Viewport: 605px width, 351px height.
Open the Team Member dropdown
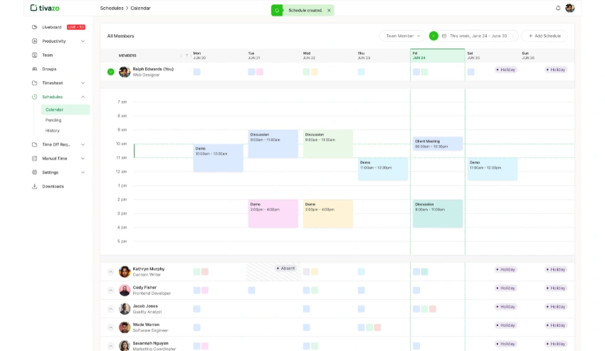click(x=402, y=36)
